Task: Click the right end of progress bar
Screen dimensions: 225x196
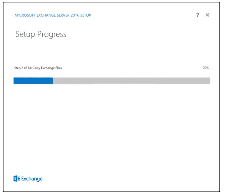Action: click(208, 81)
